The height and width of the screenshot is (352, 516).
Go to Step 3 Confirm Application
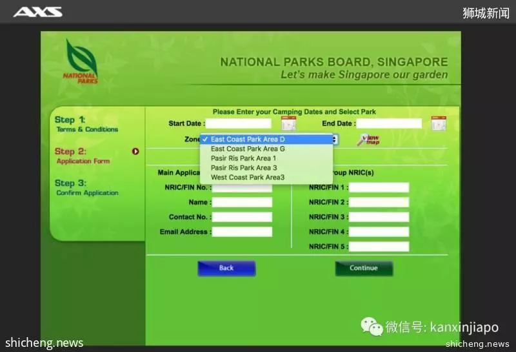click(x=87, y=187)
